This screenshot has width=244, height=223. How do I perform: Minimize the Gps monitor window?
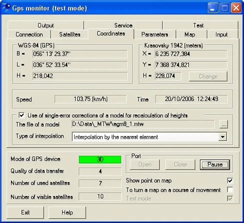[x=213, y=8]
